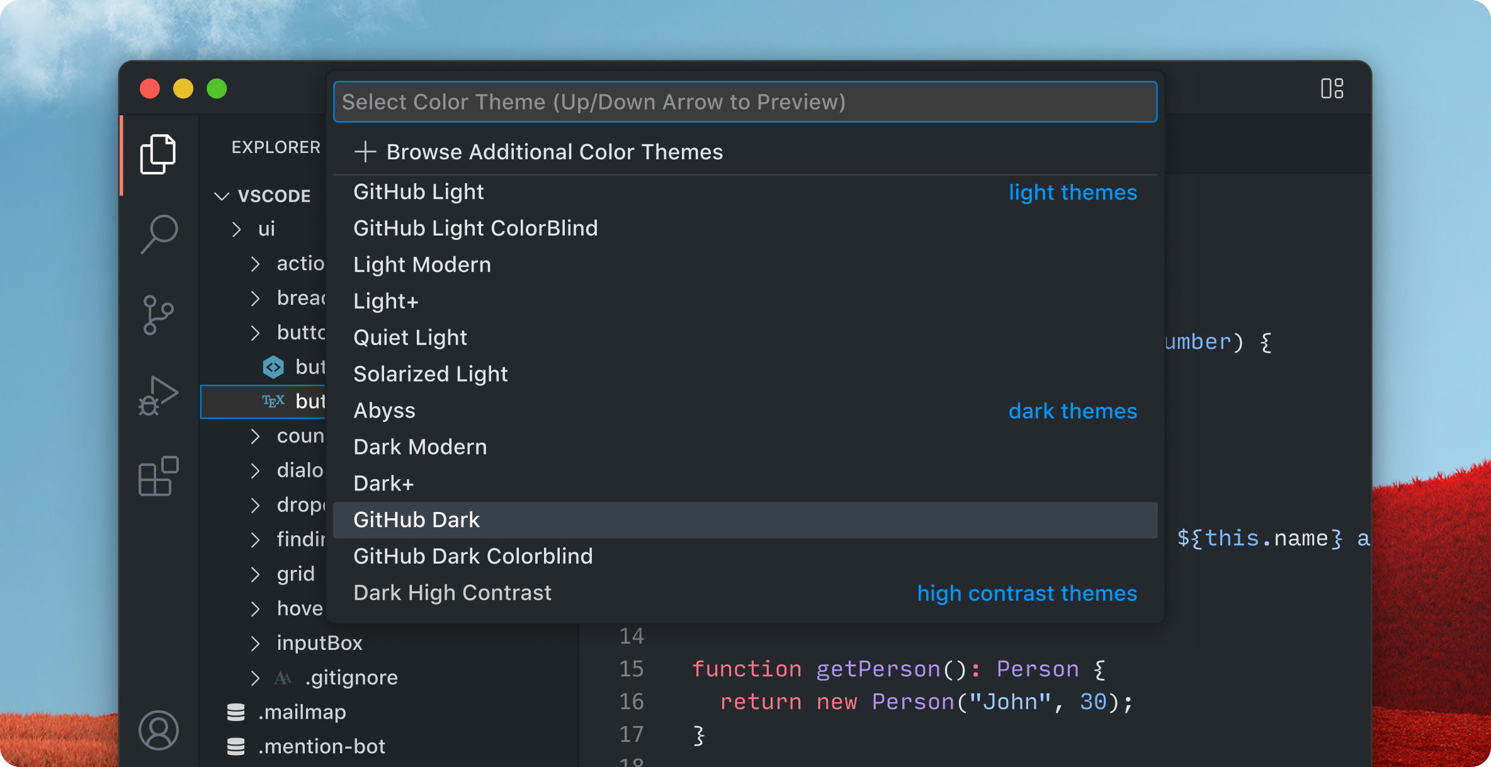Click the font icon beside .gitignore
The width and height of the screenshot is (1491, 767).
coord(283,678)
